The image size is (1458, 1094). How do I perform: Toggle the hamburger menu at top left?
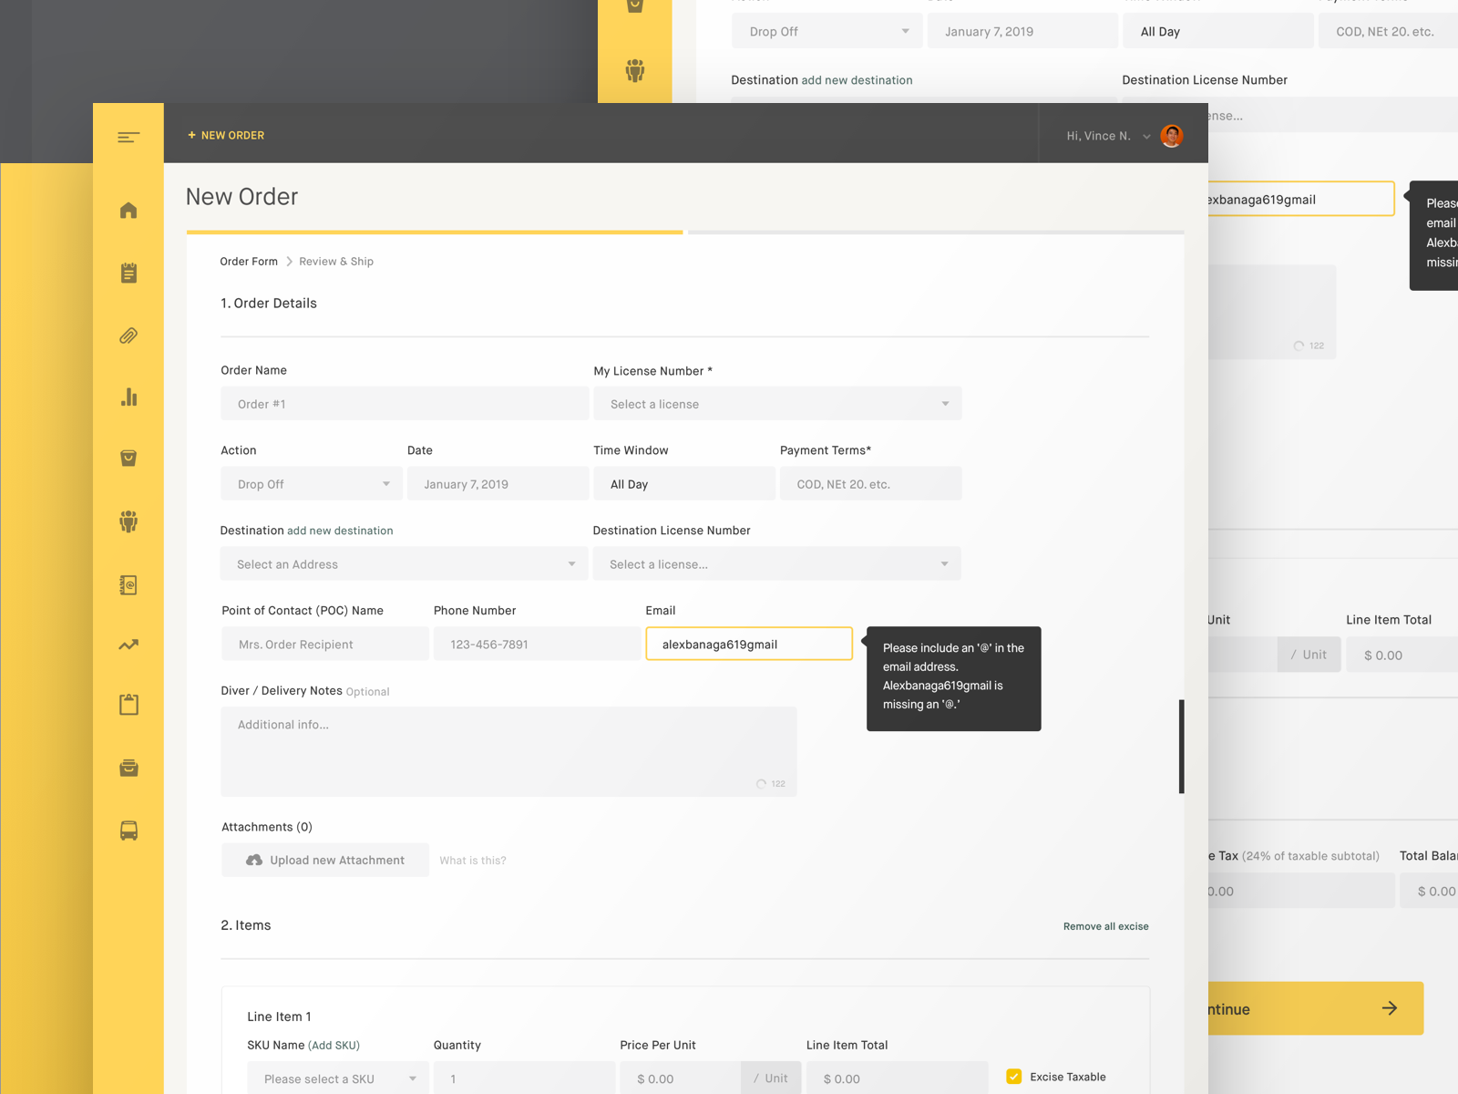128,137
